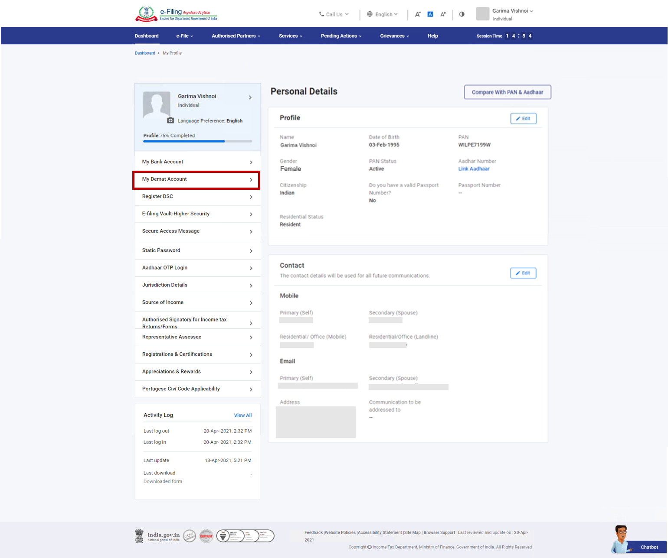Click the e-Filing portal logo
668x558 pixels.
tap(176, 14)
